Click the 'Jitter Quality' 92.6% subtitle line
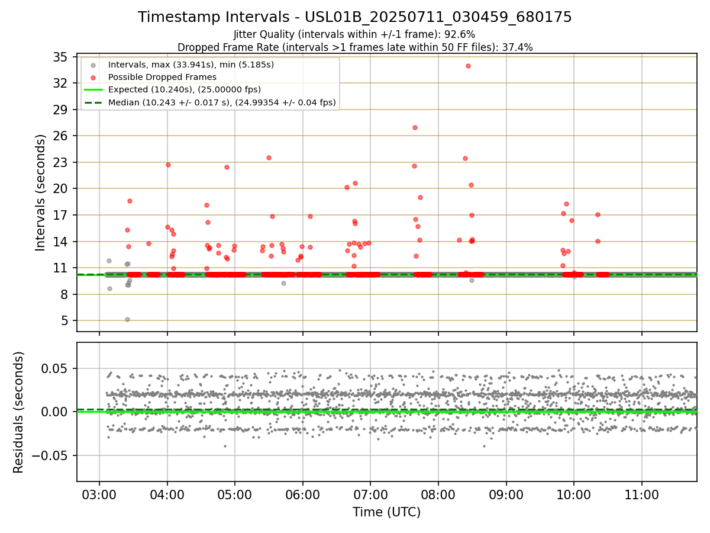 (x=354, y=35)
